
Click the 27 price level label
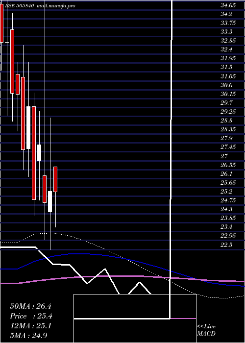pyautogui.click(x=224, y=156)
